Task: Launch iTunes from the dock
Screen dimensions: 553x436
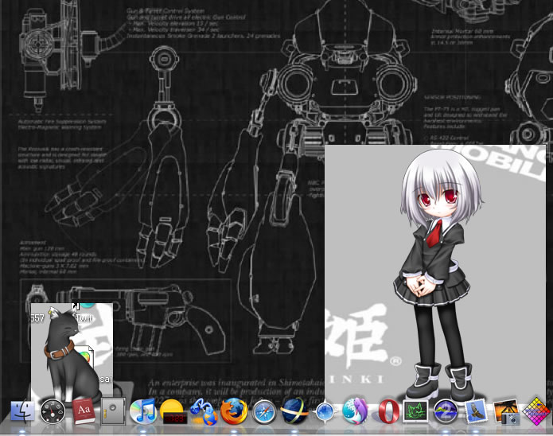Action: click(142, 411)
